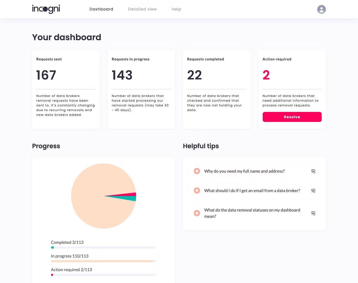Open external link icon for data broker email tip

(313, 191)
